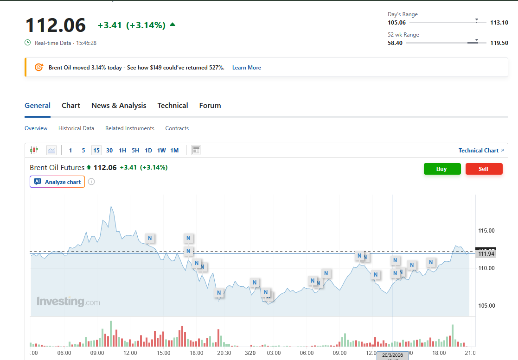
Task: Click the 105.00 price axis label
Action: (486, 305)
